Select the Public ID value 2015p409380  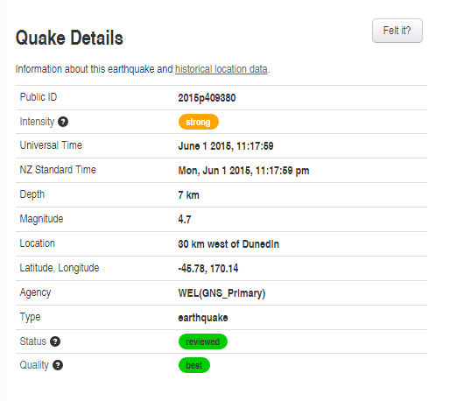207,98
